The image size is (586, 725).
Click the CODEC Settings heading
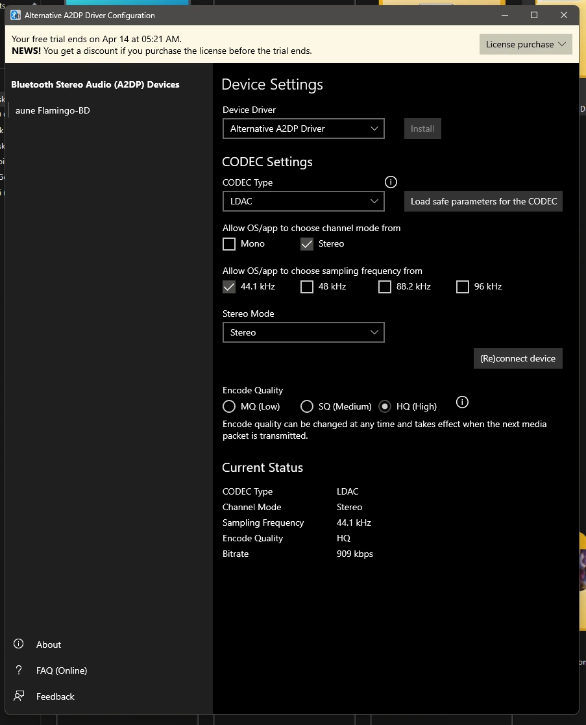pos(267,162)
